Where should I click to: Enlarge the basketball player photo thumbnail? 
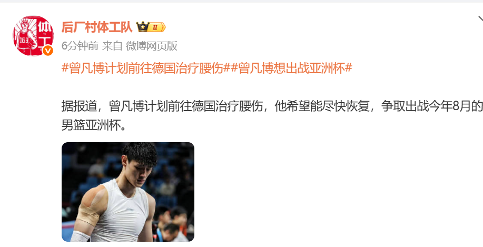[128, 192]
